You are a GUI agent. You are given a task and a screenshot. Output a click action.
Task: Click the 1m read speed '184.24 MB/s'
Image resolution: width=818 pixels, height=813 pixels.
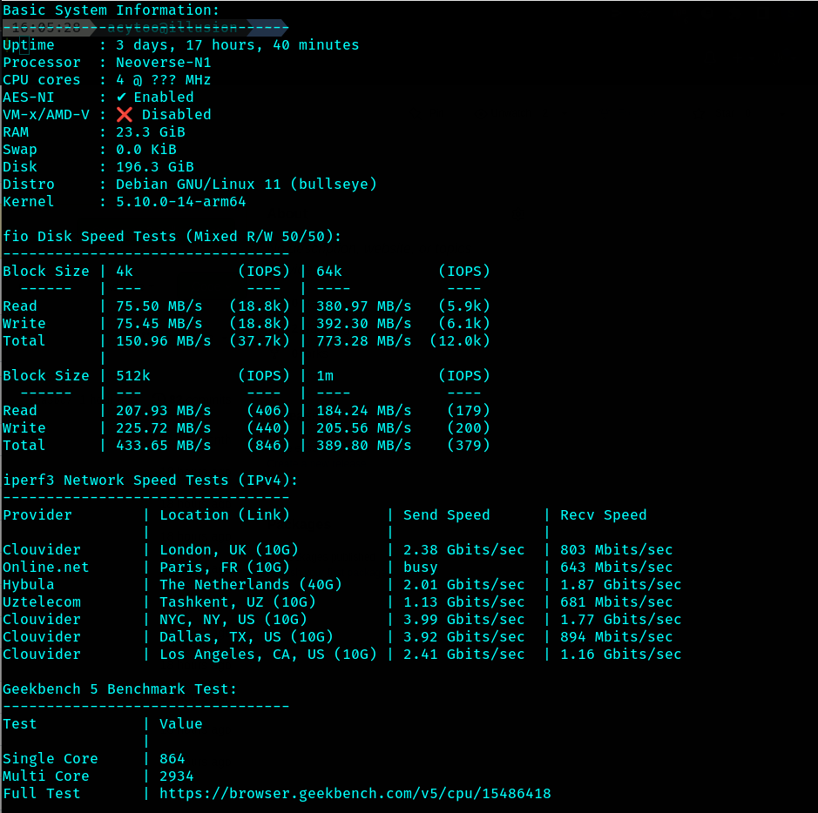point(363,411)
